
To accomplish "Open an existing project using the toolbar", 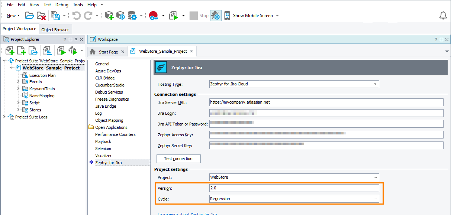I will tap(29, 15).
